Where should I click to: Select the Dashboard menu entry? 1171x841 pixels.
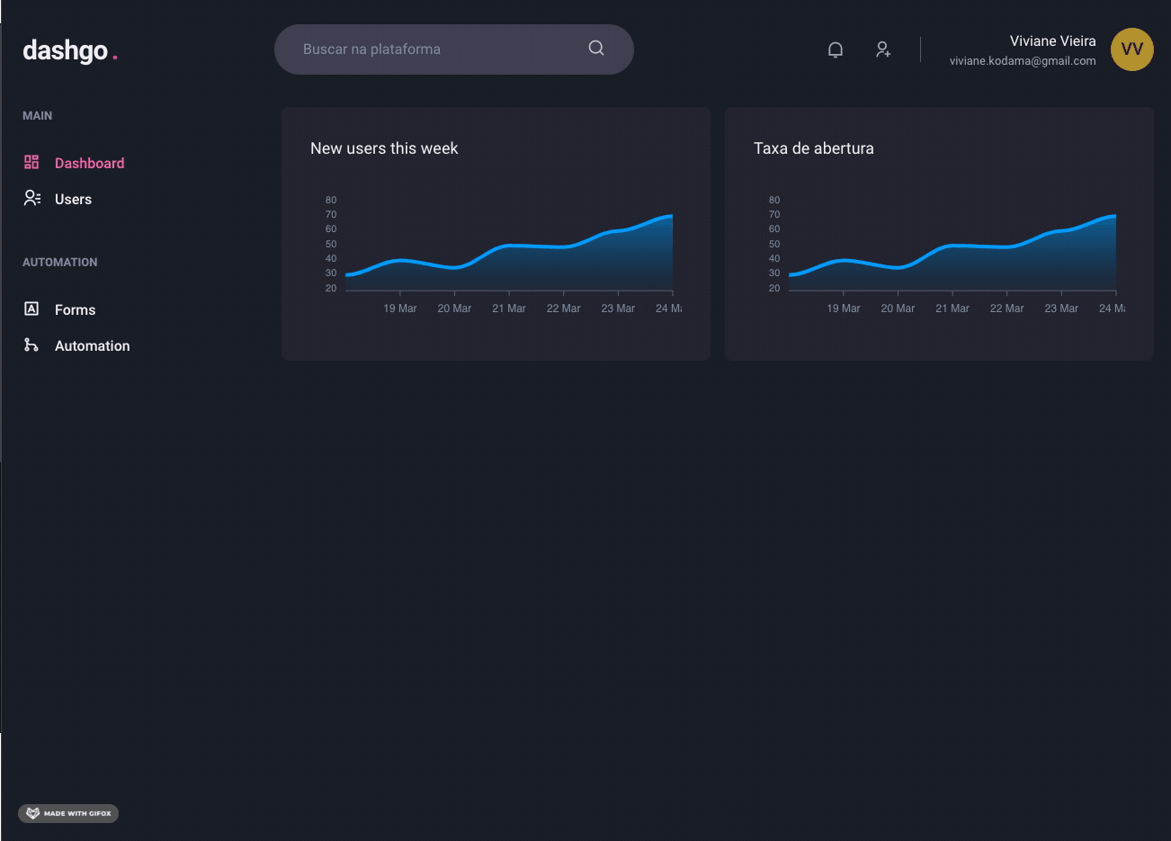[90, 163]
